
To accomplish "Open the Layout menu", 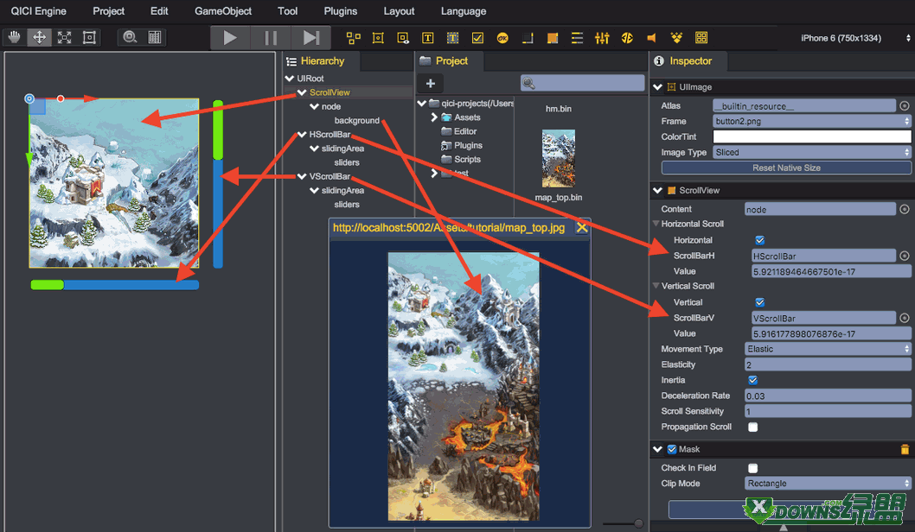I will [400, 11].
